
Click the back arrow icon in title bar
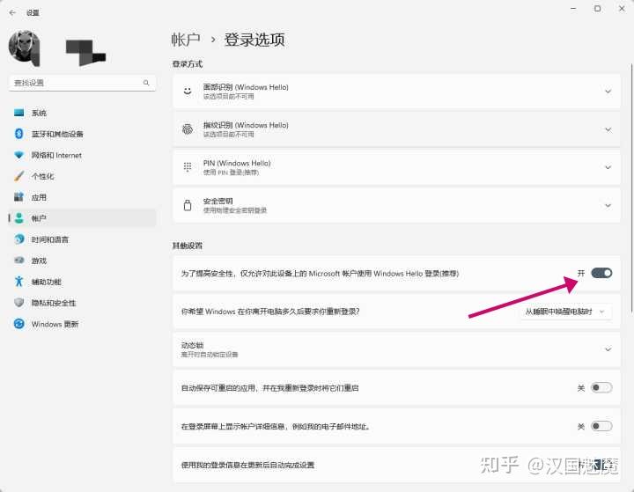pos(12,12)
